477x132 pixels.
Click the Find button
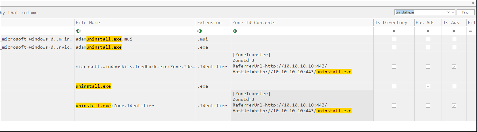(x=465, y=12)
